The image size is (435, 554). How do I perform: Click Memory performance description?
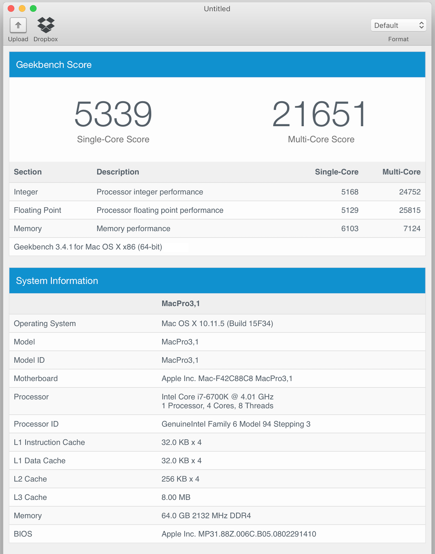134,229
